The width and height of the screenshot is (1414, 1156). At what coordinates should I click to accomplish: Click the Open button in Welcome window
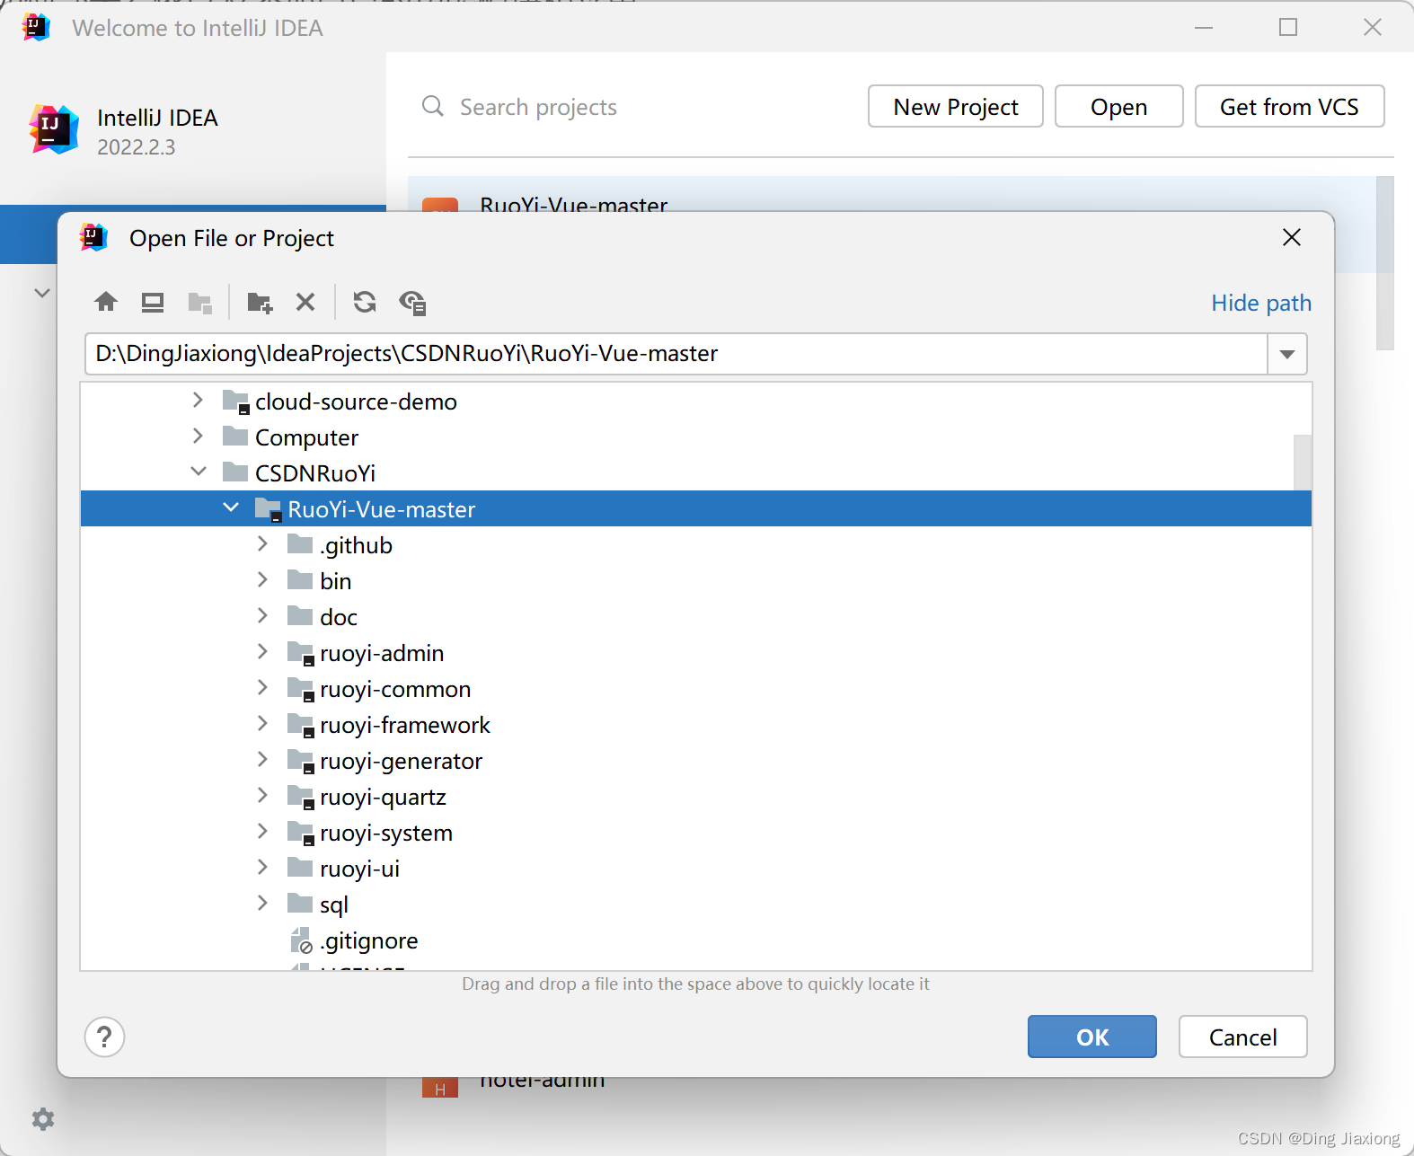point(1119,107)
